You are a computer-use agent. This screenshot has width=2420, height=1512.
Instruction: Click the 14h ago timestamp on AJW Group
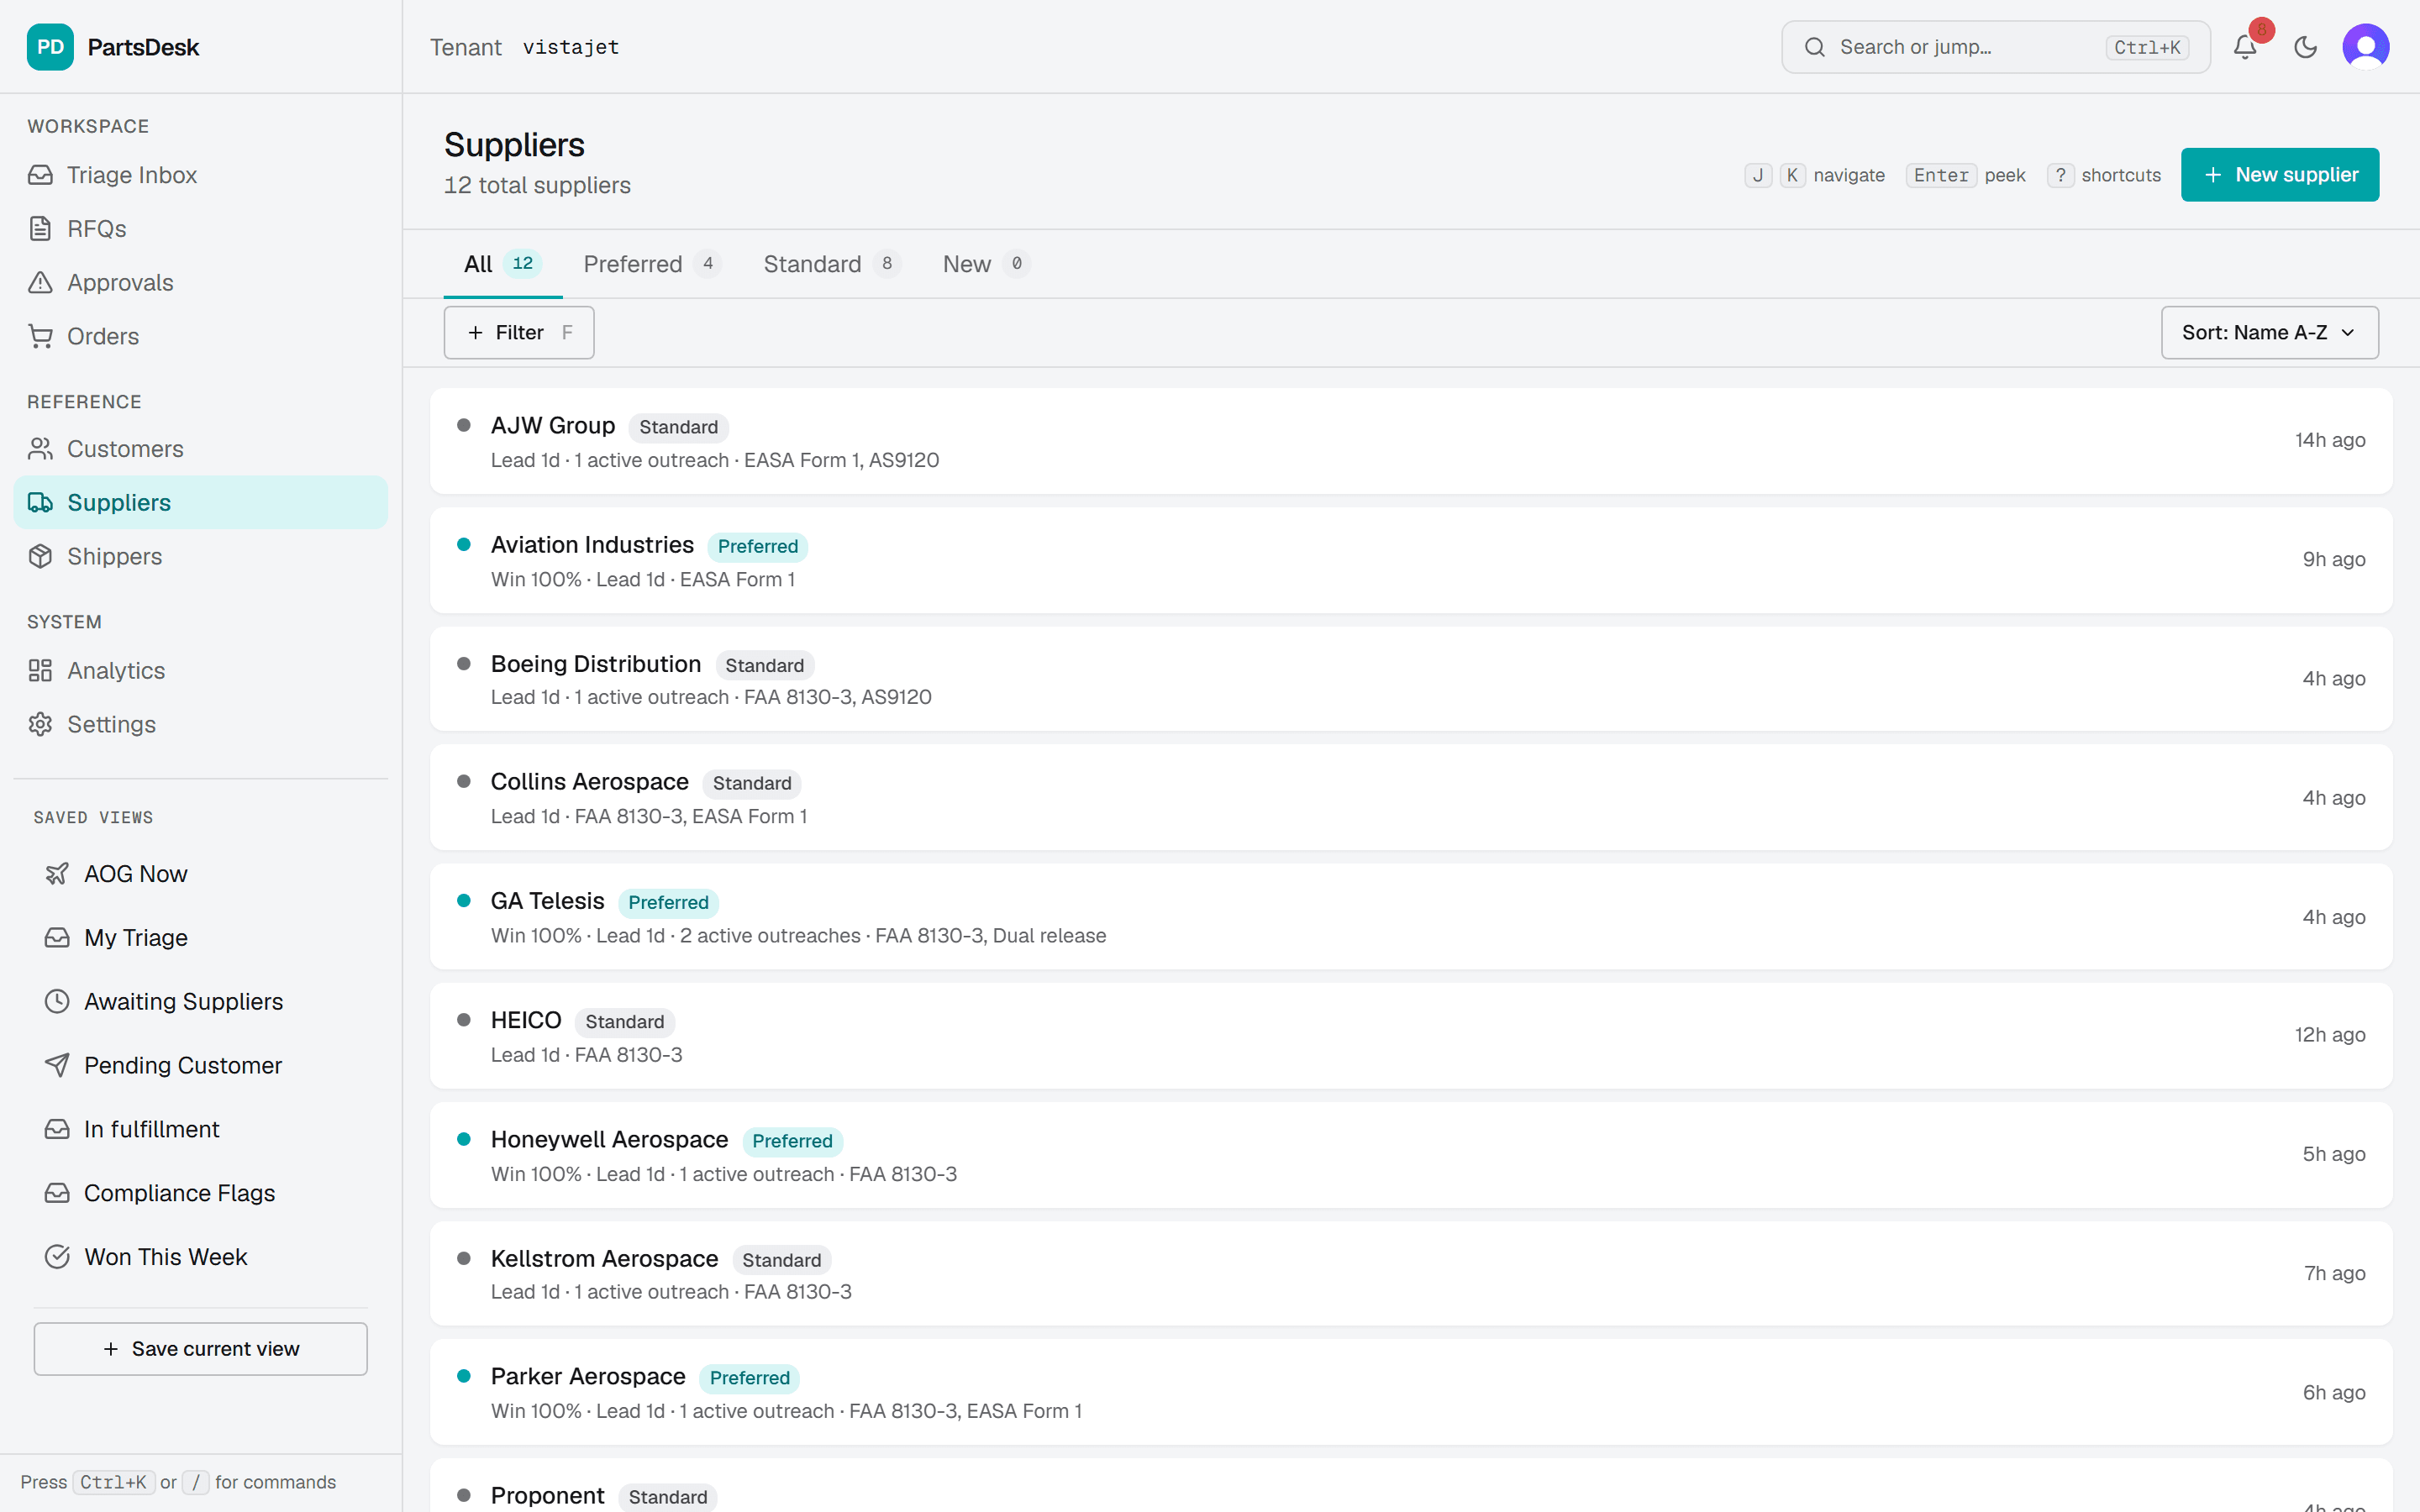click(2330, 440)
